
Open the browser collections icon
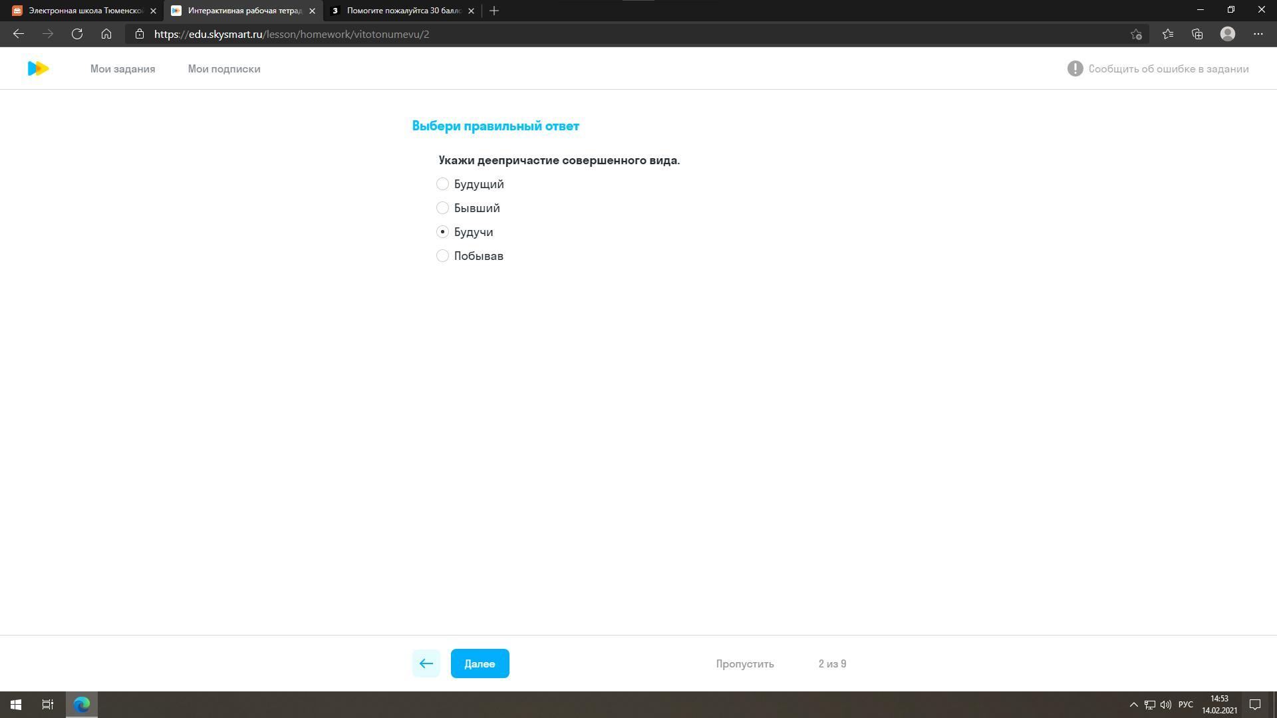coord(1197,34)
